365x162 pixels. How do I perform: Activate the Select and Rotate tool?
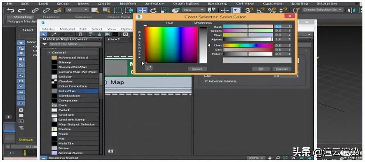[153, 11]
